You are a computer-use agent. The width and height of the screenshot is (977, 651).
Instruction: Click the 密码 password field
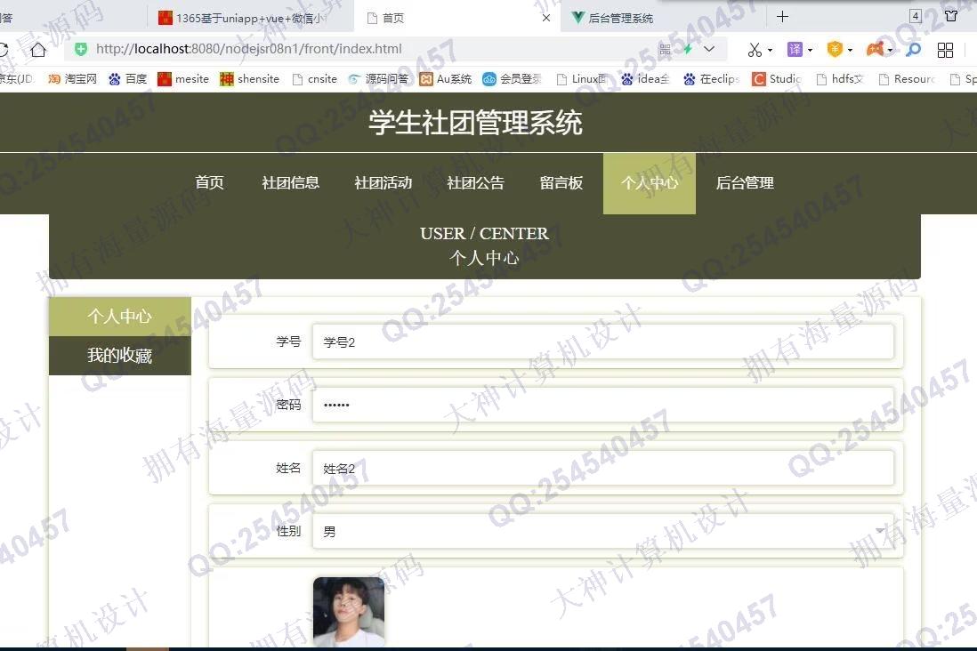(603, 405)
